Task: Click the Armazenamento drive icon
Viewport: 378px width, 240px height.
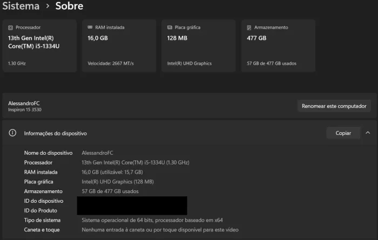Action: point(249,28)
